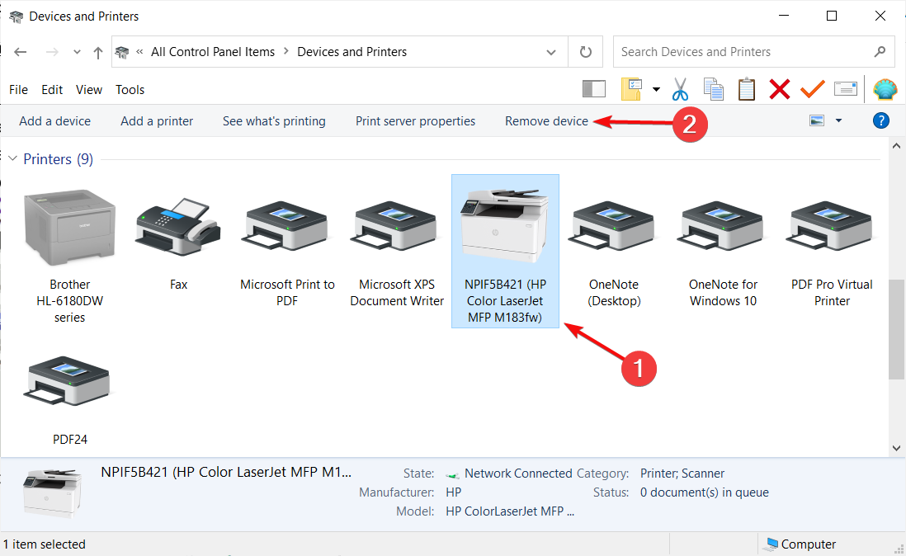The height and width of the screenshot is (556, 906).
Task: Click See what's printing
Action: click(x=274, y=121)
